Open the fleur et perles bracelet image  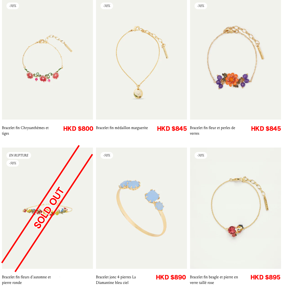[235, 60]
